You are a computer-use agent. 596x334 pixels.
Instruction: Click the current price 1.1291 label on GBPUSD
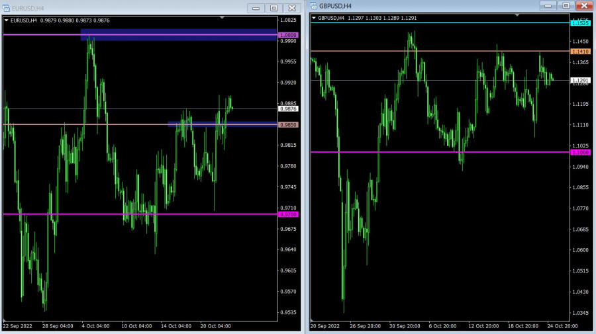click(x=580, y=81)
